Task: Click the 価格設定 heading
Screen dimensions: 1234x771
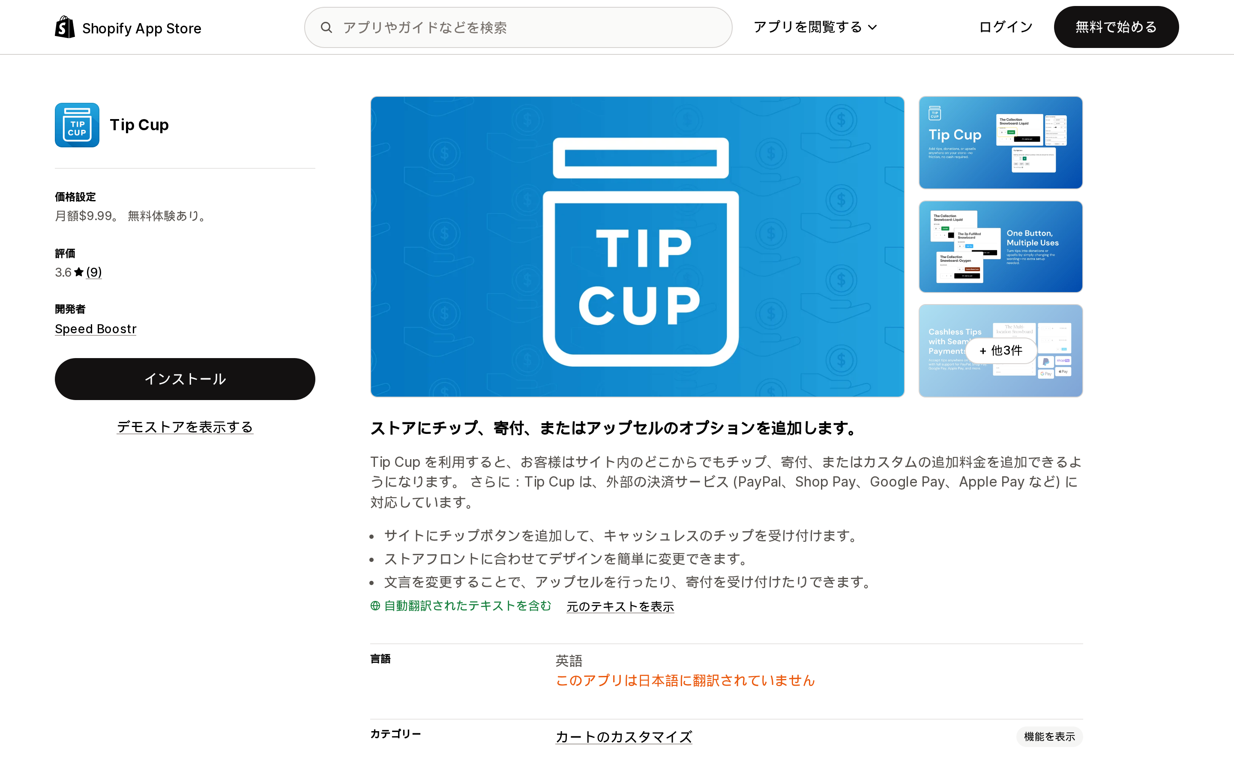Action: [75, 197]
